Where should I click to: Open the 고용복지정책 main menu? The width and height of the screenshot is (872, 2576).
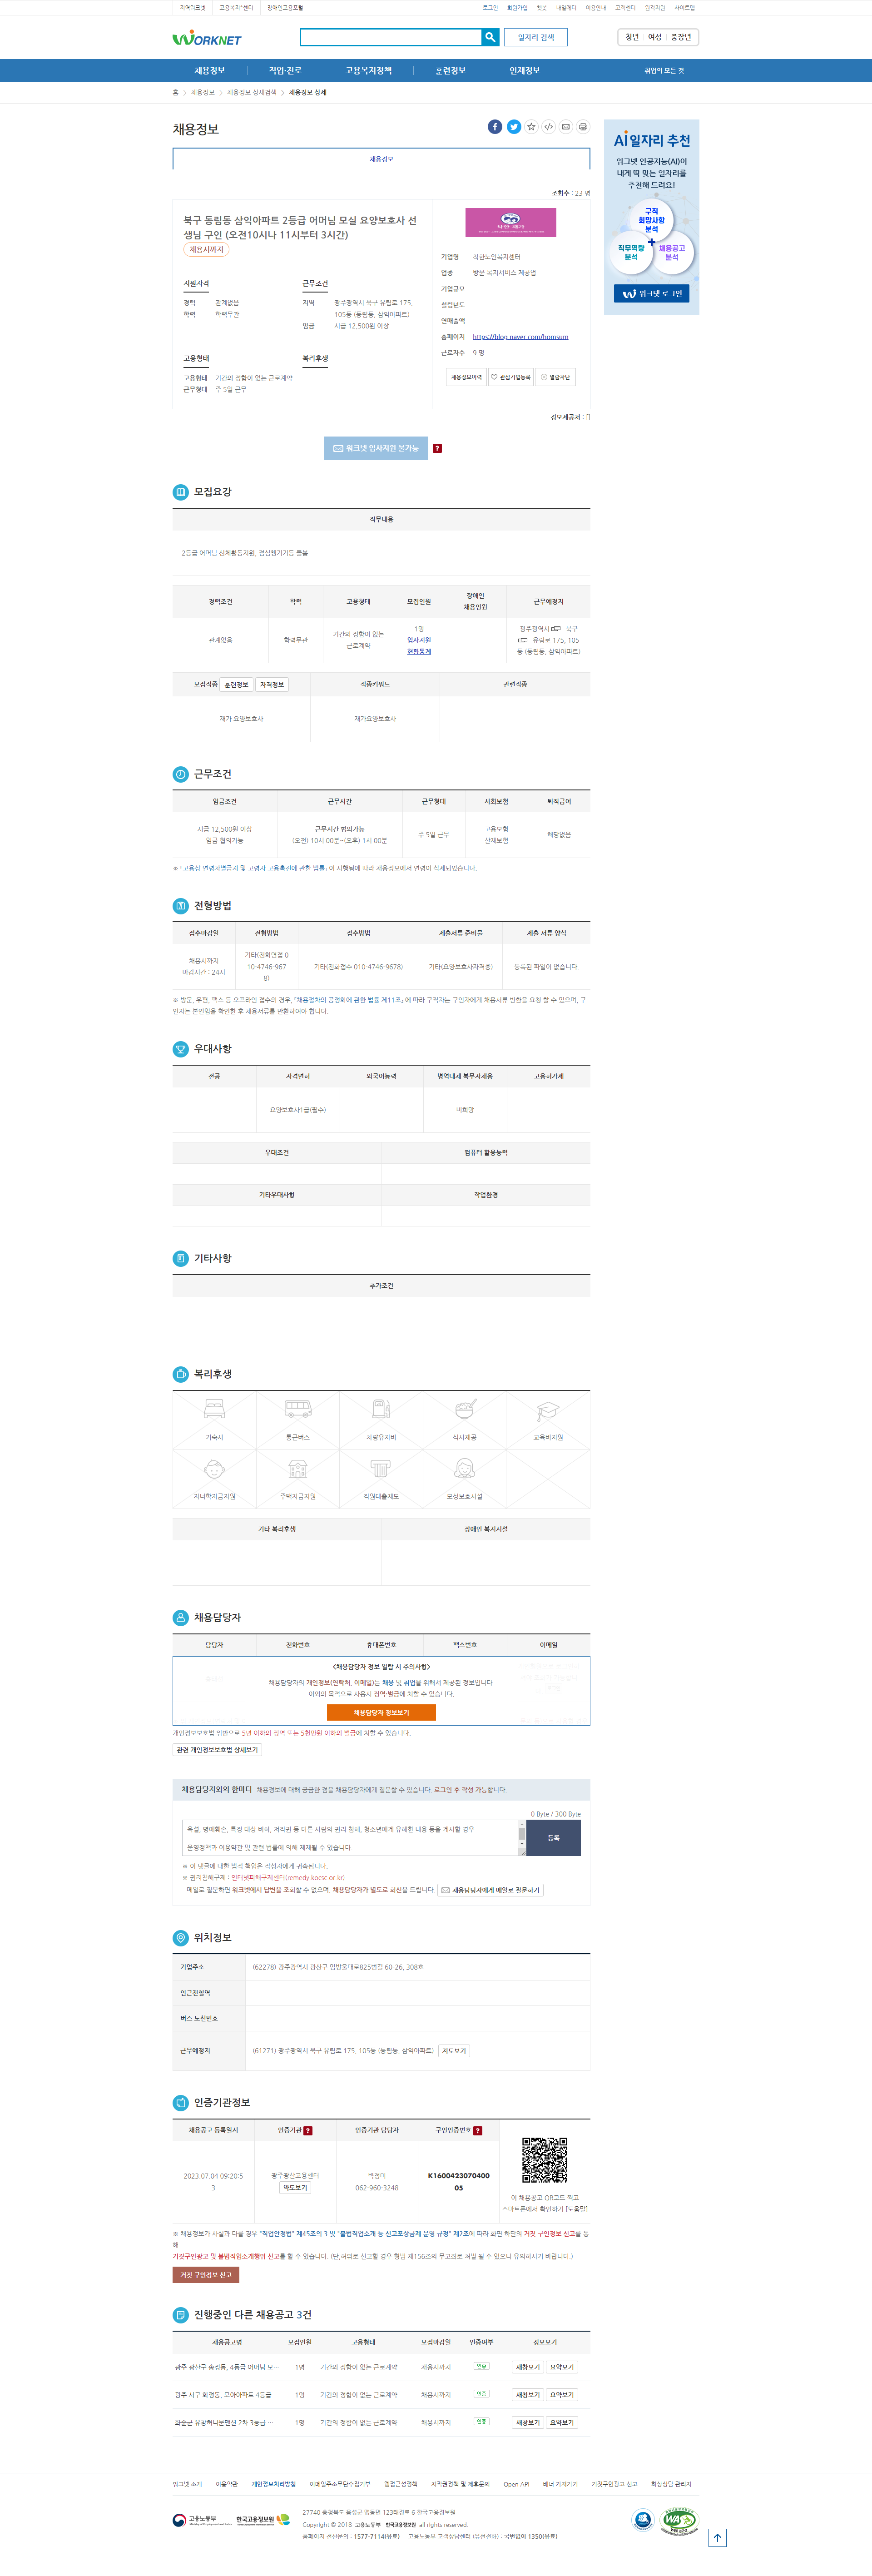pyautogui.click(x=369, y=71)
